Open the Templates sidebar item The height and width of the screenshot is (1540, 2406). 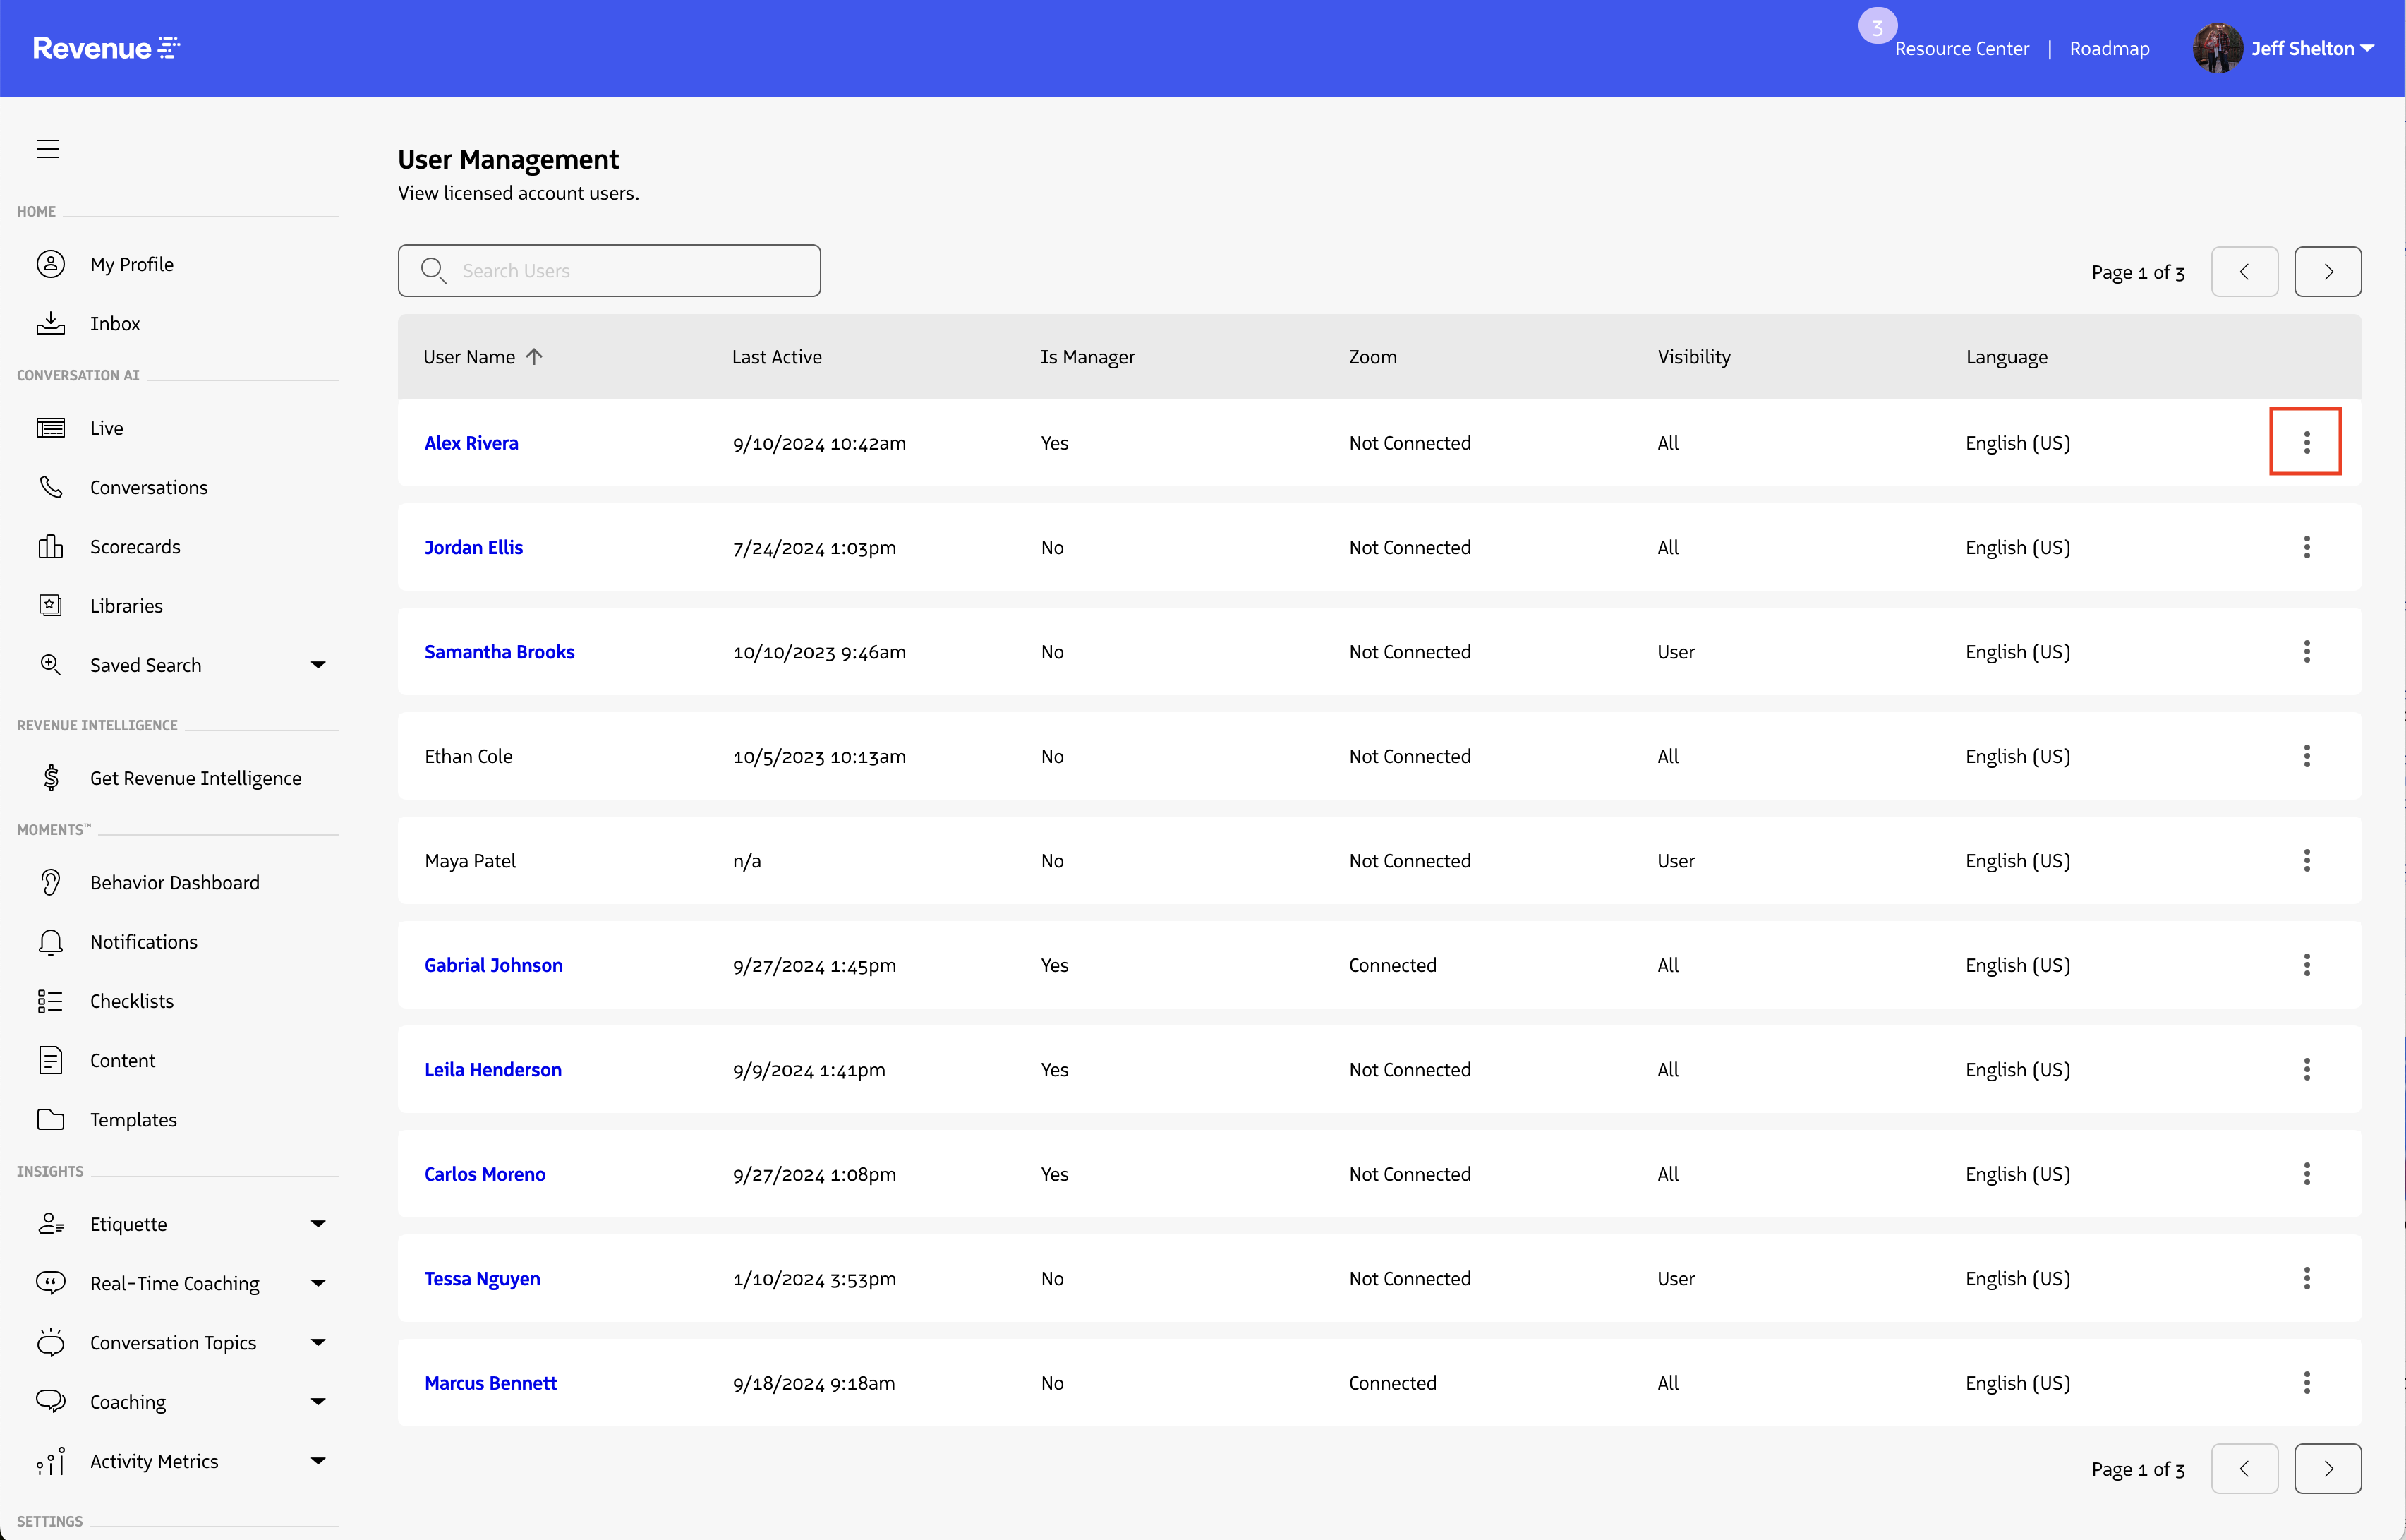(x=133, y=1119)
